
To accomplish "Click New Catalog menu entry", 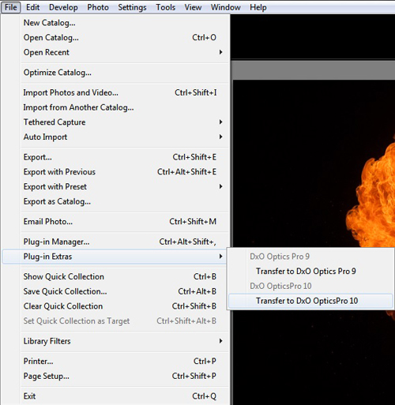I will point(122,23).
